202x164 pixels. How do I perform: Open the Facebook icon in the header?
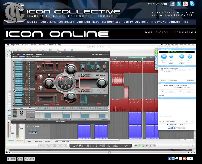[172, 4]
